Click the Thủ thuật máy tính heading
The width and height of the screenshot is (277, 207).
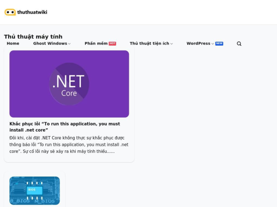(x=33, y=37)
